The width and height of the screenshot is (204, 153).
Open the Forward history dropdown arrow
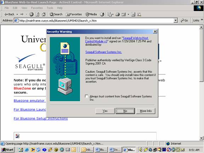click(x=27, y=14)
